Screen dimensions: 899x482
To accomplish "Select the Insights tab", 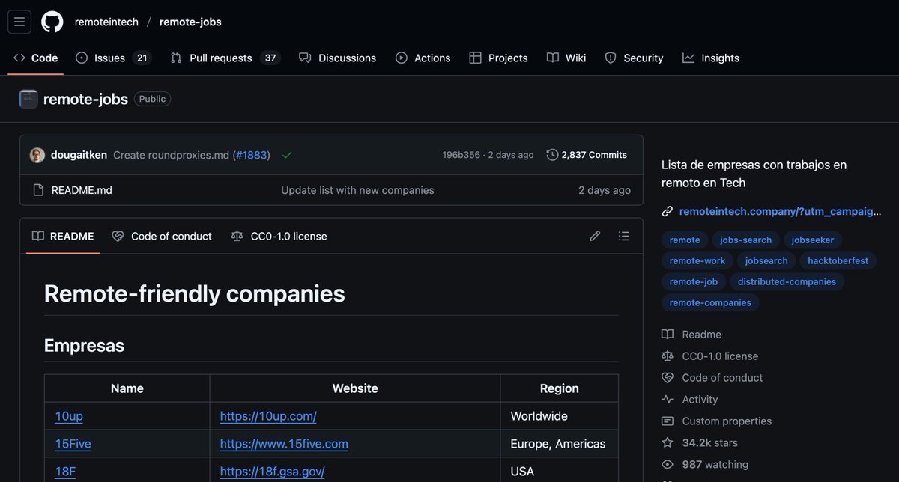I will 711,58.
